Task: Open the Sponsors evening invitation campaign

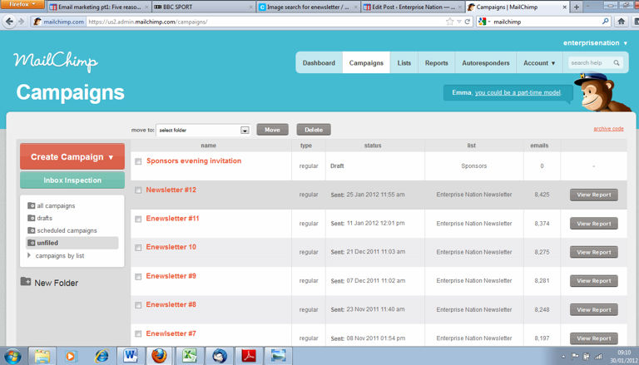Action: pyautogui.click(x=194, y=160)
